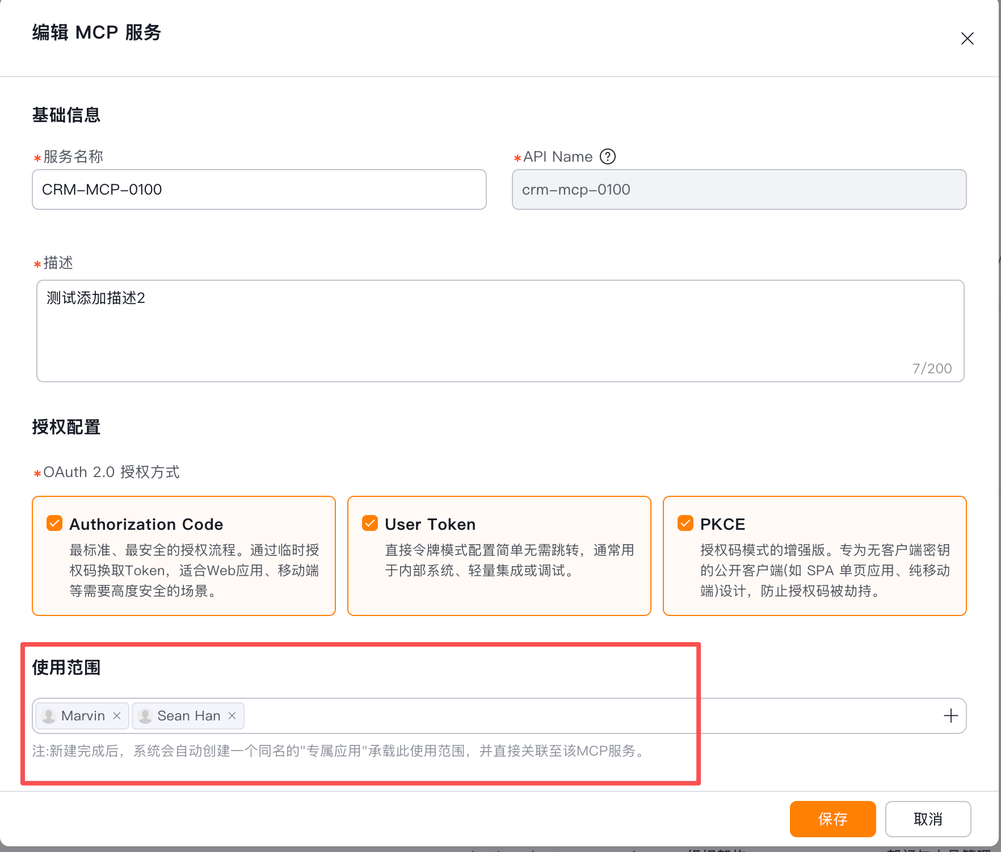Click the Sean Han user tag

(x=188, y=716)
